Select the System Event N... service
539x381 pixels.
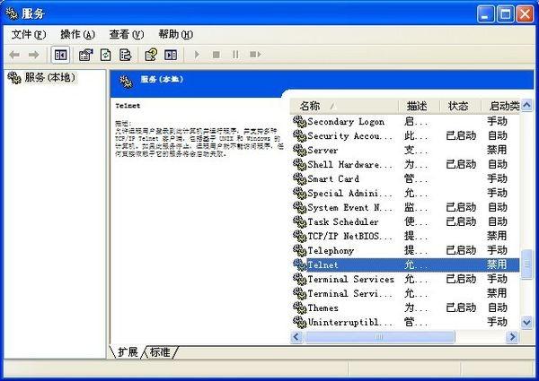pos(406,207)
